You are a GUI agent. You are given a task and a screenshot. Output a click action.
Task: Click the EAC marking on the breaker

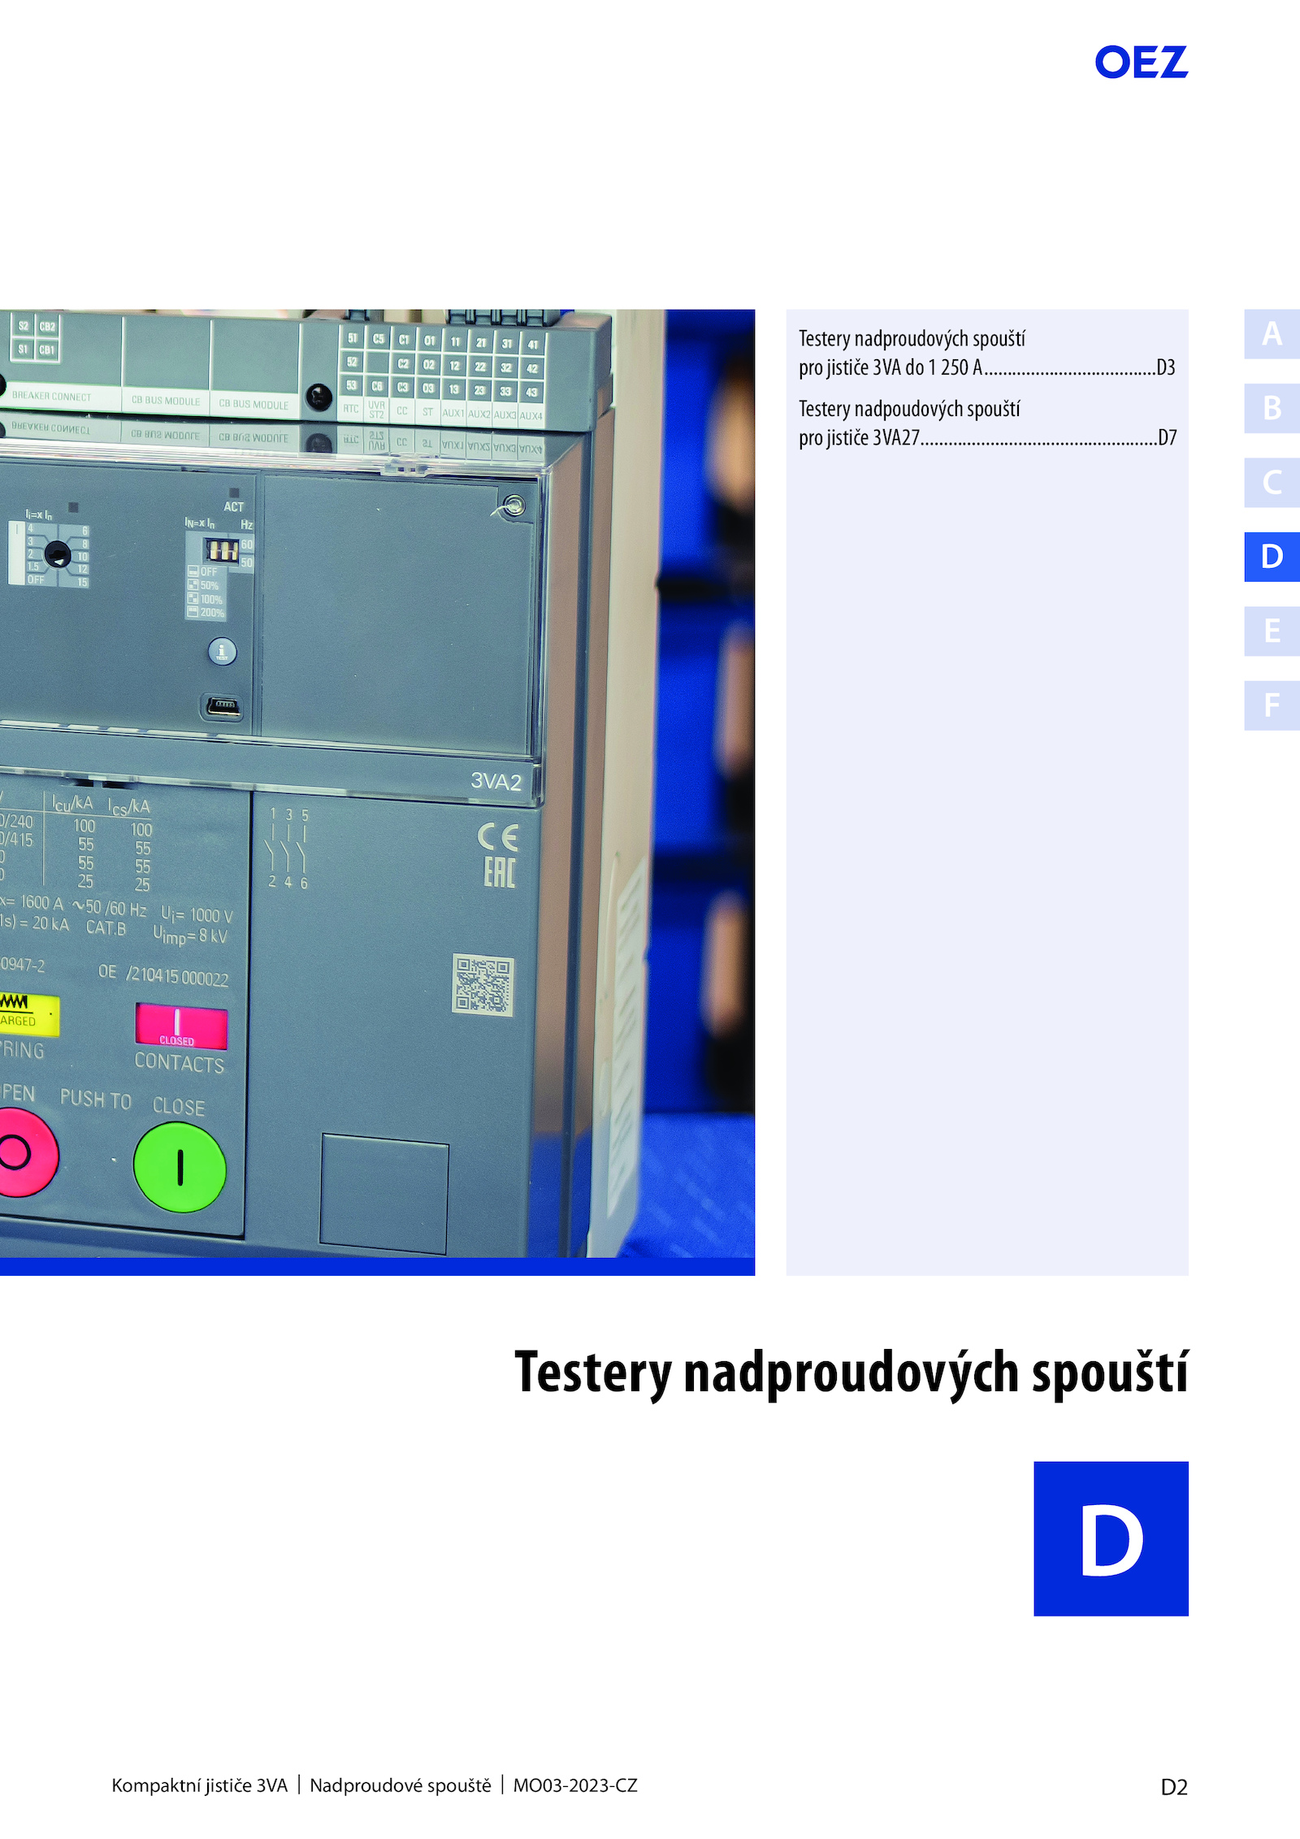pyautogui.click(x=499, y=873)
